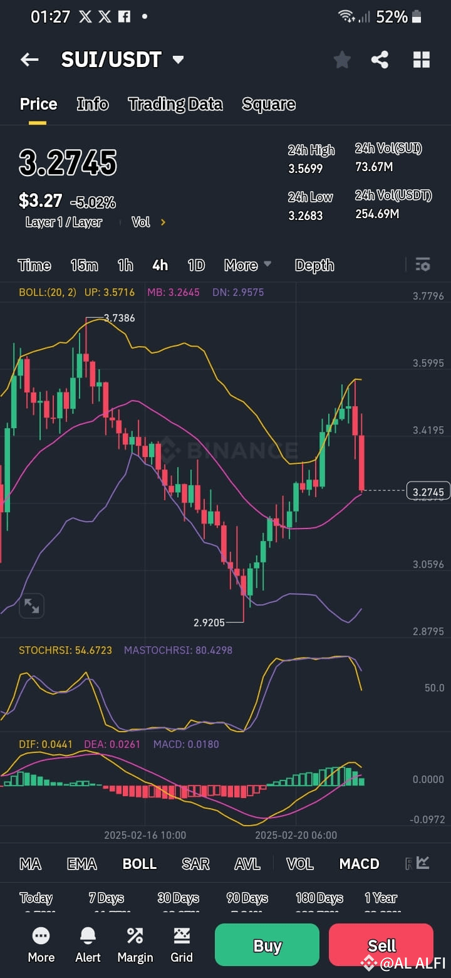Tap the 2025-02-16 10:00 date label
451x978 pixels.
point(145,835)
